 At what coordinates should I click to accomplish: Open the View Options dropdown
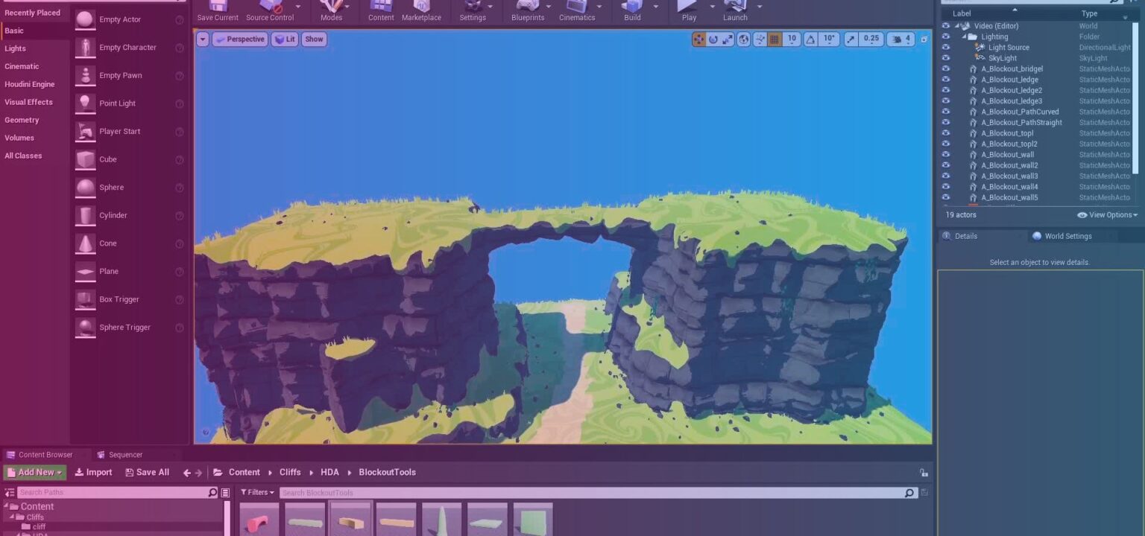[x=1107, y=214]
